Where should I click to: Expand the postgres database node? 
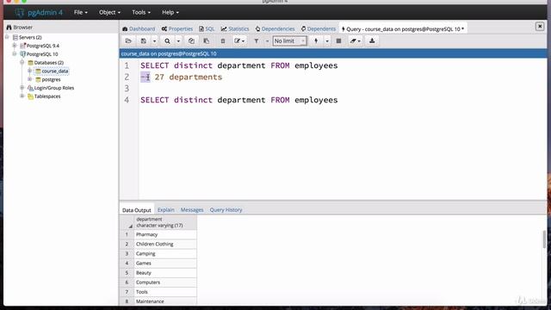(x=30, y=79)
